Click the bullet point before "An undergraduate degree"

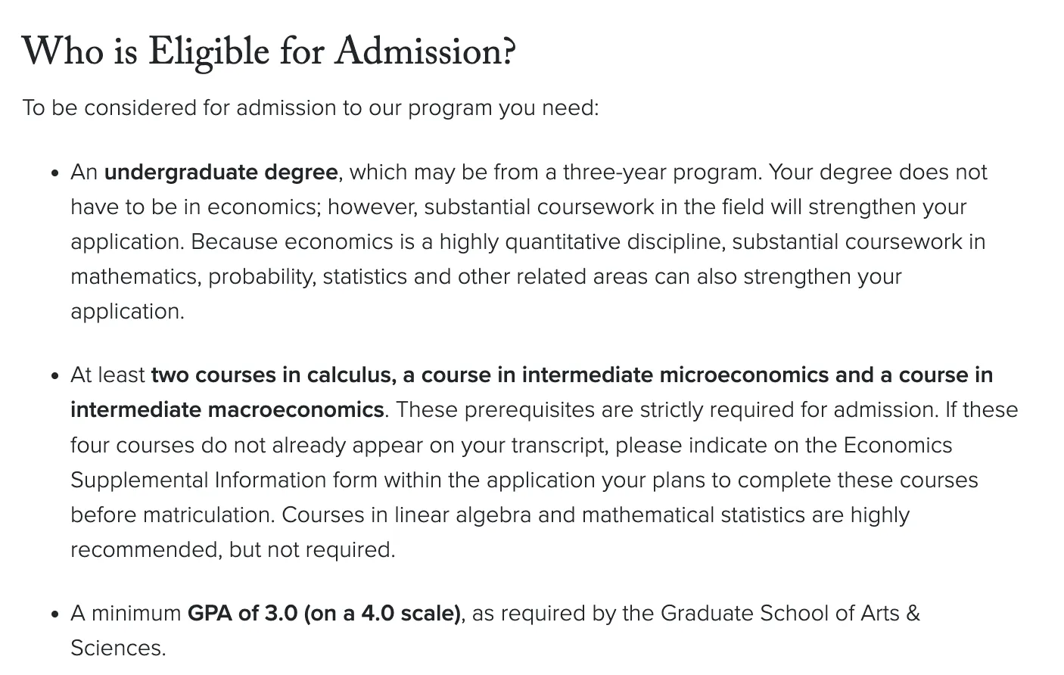coord(54,173)
